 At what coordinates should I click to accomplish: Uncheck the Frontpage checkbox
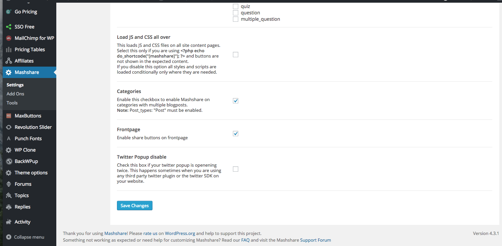pos(236,134)
